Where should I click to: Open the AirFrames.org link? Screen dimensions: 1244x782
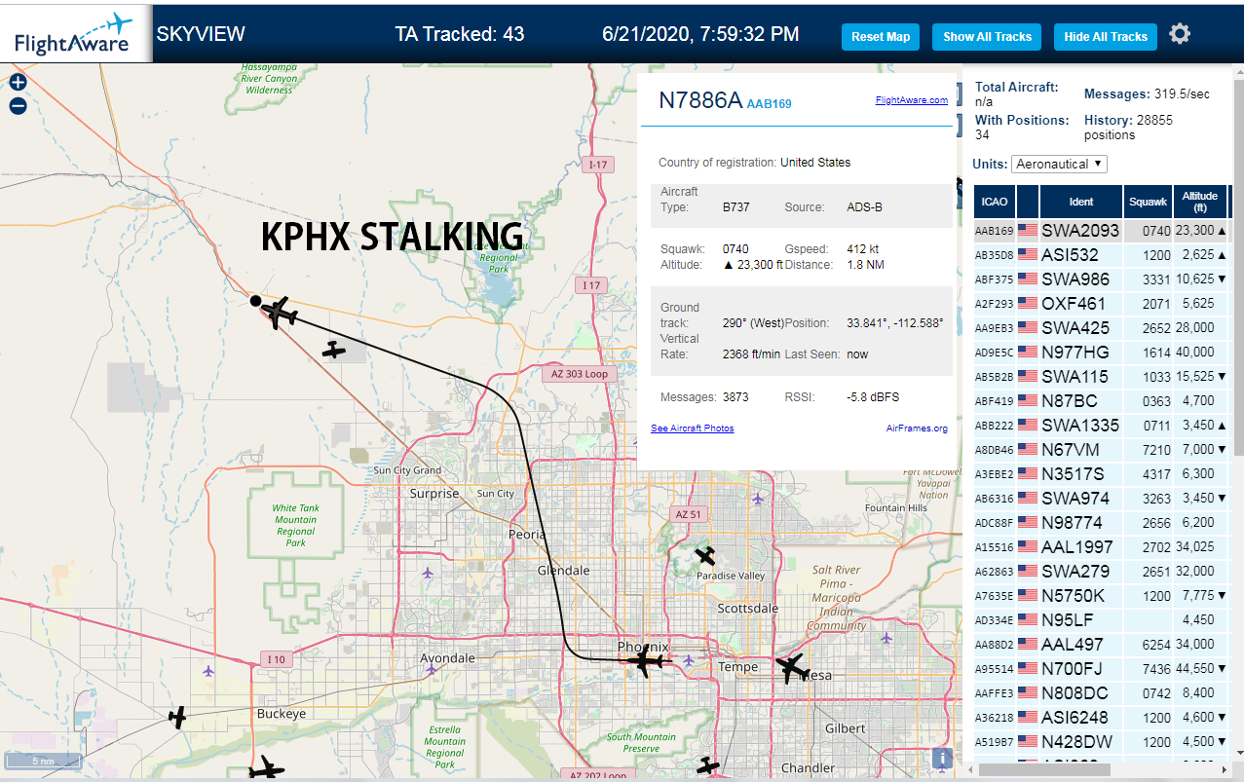(917, 428)
